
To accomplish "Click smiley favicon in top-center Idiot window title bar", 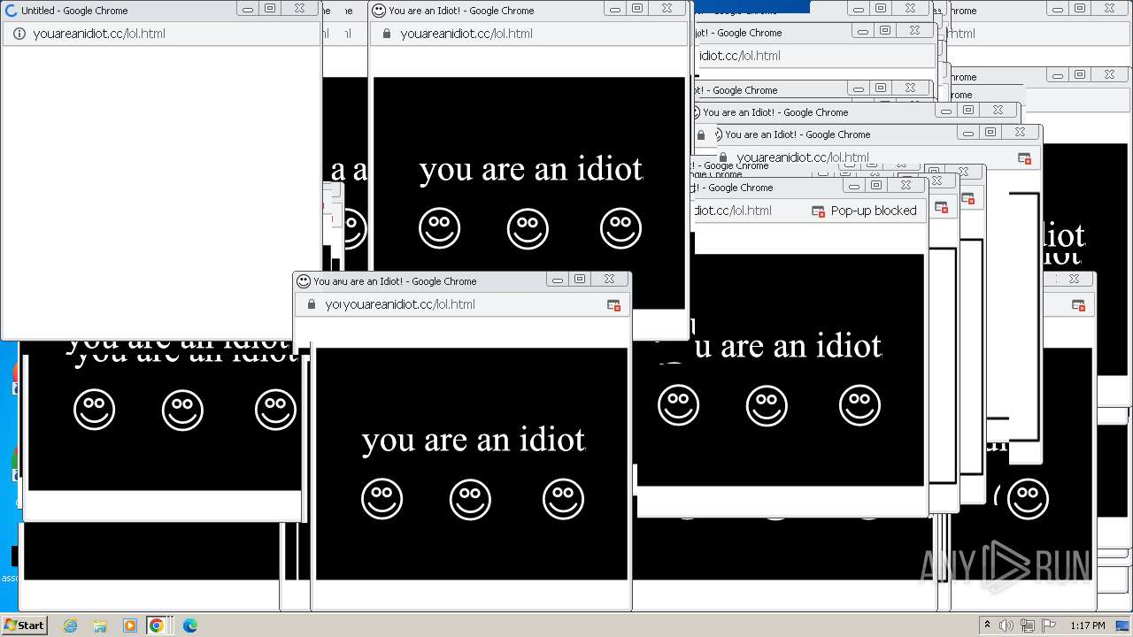I will (379, 11).
